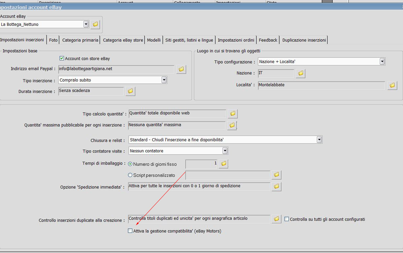
Task: Click Tipo calcolo quantita' field
Action: 177,113
